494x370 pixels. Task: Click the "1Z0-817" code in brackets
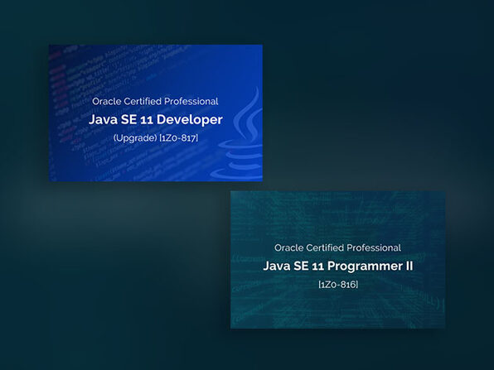(x=179, y=137)
